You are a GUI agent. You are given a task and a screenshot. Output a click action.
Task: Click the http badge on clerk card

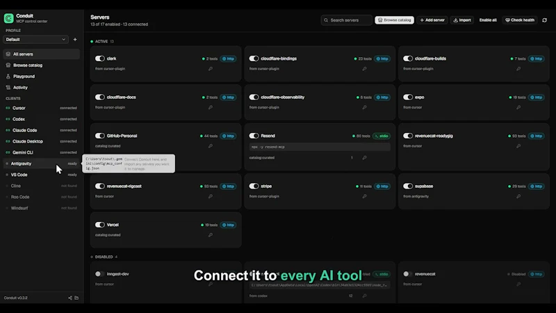click(x=229, y=58)
